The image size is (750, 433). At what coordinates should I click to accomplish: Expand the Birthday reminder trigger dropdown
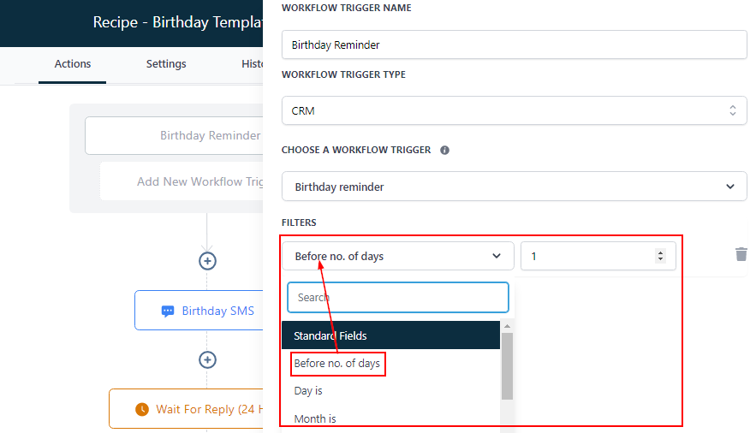[514, 187]
